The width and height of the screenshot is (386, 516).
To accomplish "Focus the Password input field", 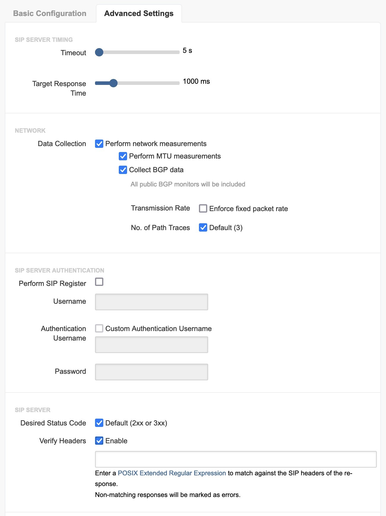I will click(151, 372).
